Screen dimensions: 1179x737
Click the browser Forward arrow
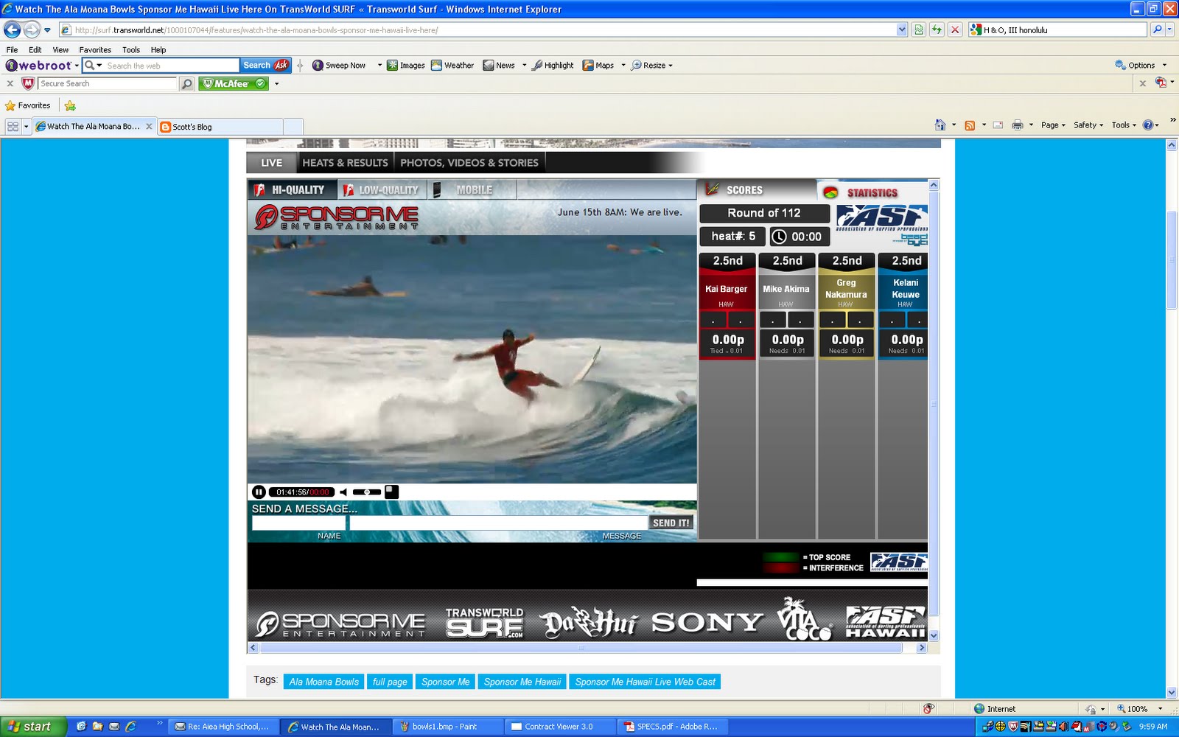[x=31, y=29]
